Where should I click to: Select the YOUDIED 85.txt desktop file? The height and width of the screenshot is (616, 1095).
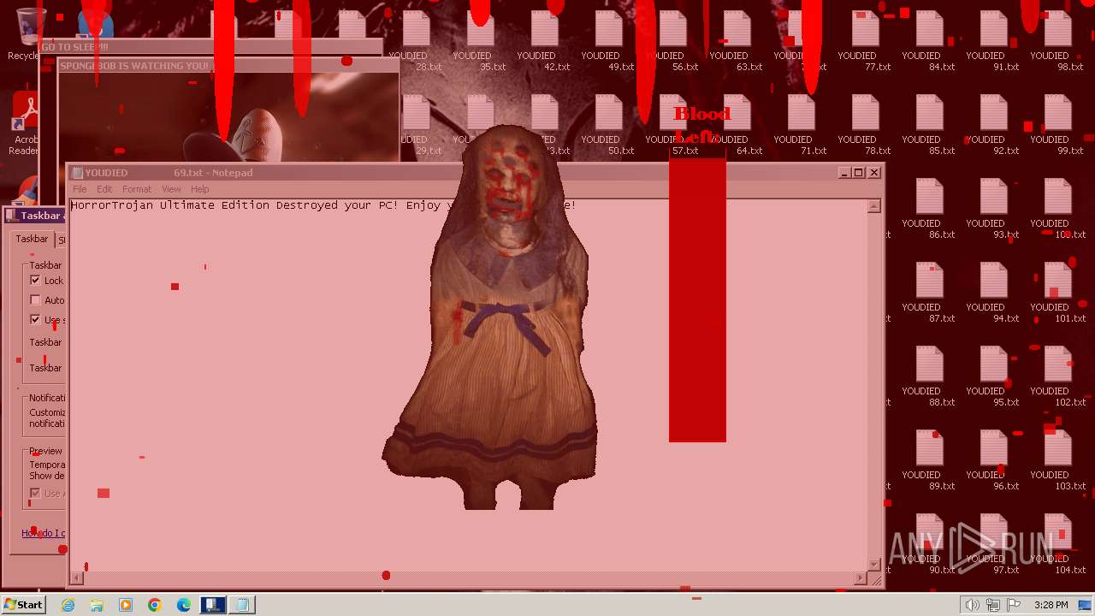pyautogui.click(x=929, y=125)
